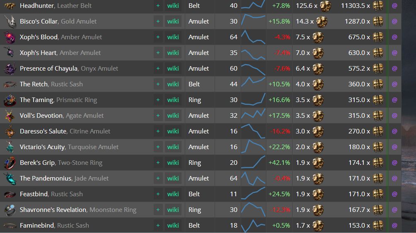This screenshot has height=233, width=416.
Task: Click the Presence of Chayula item icon
Action: click(x=10, y=69)
